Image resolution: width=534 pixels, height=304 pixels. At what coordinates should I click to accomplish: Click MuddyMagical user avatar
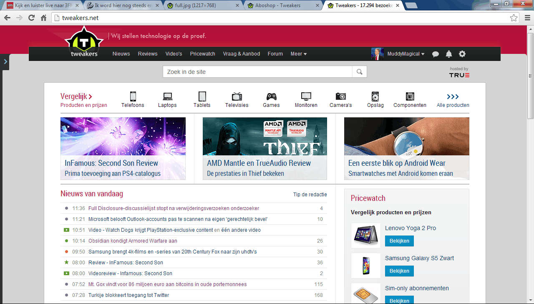(377, 54)
